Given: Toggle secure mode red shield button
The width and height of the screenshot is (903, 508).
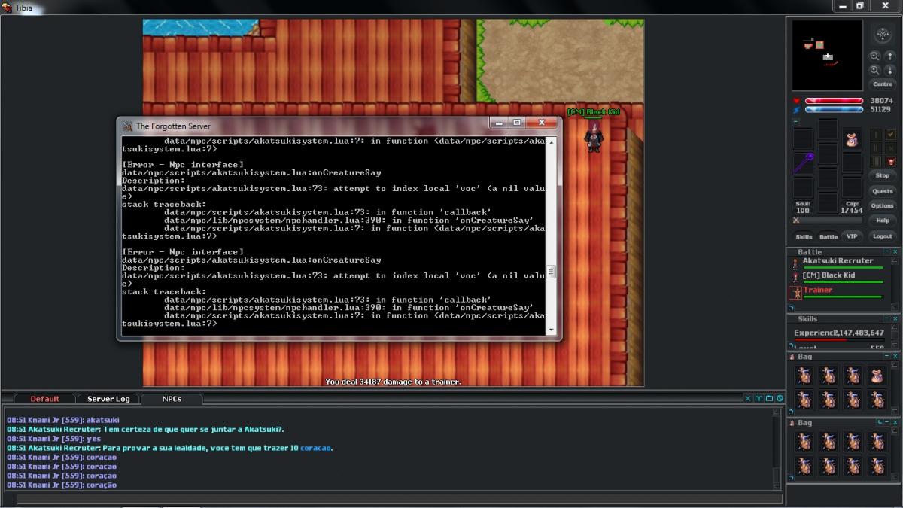Looking at the screenshot, I should click(x=891, y=162).
